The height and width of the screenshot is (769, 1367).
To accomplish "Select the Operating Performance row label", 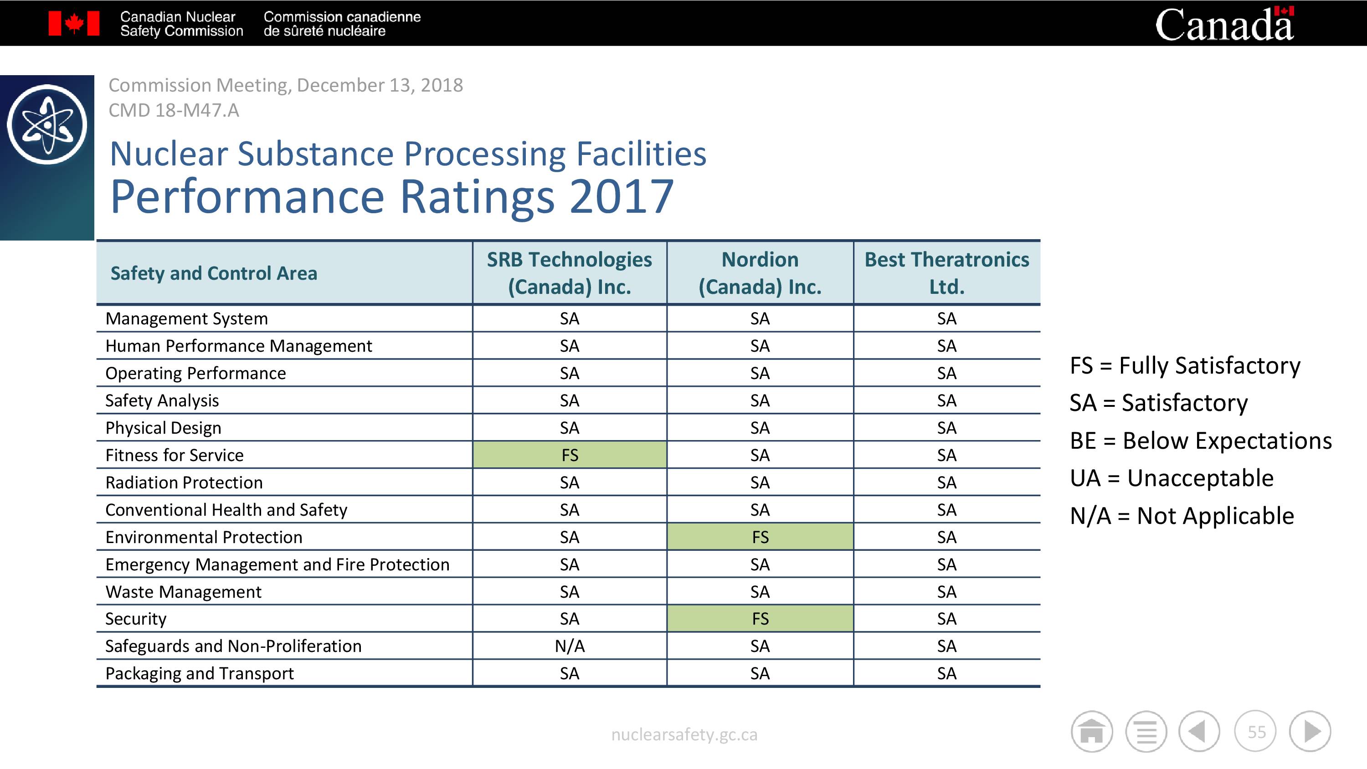I will tap(195, 373).
